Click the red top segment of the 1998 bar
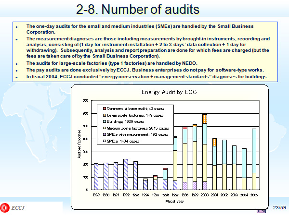Image resolution: width=289 pixels, height=216 pixels. [185, 128]
